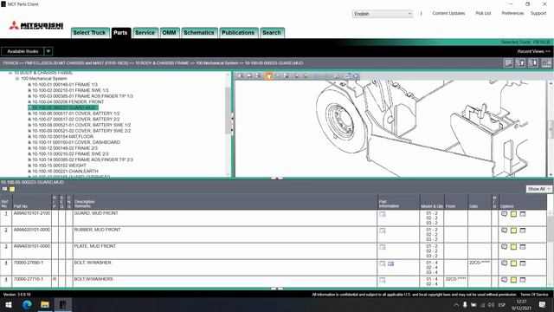554x312 pixels.
Task: Activate the highlighted pan hand tool
Action: point(269,76)
